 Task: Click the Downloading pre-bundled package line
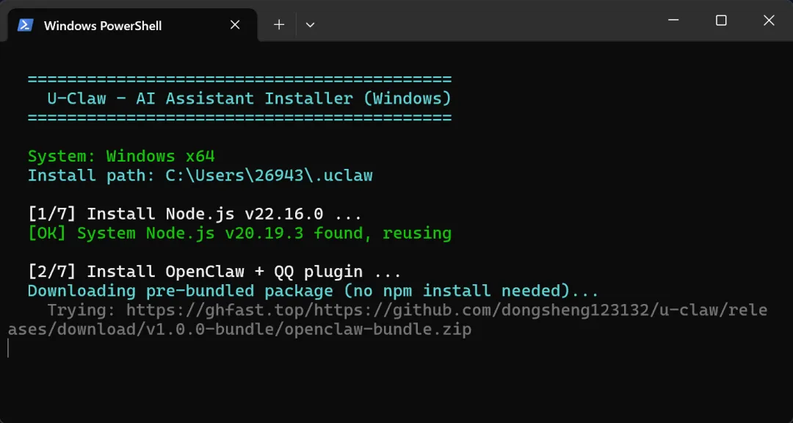click(x=313, y=291)
